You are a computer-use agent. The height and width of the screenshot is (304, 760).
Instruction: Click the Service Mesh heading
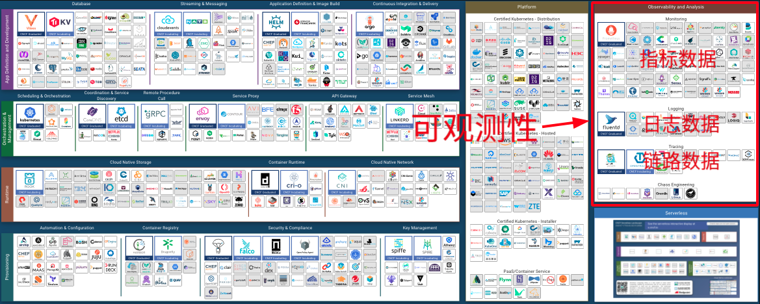(x=421, y=96)
